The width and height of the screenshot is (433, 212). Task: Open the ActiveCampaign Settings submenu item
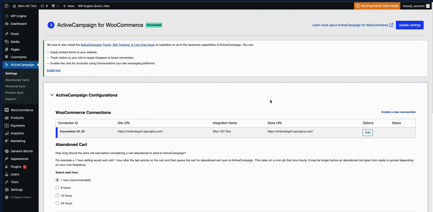coord(11,73)
